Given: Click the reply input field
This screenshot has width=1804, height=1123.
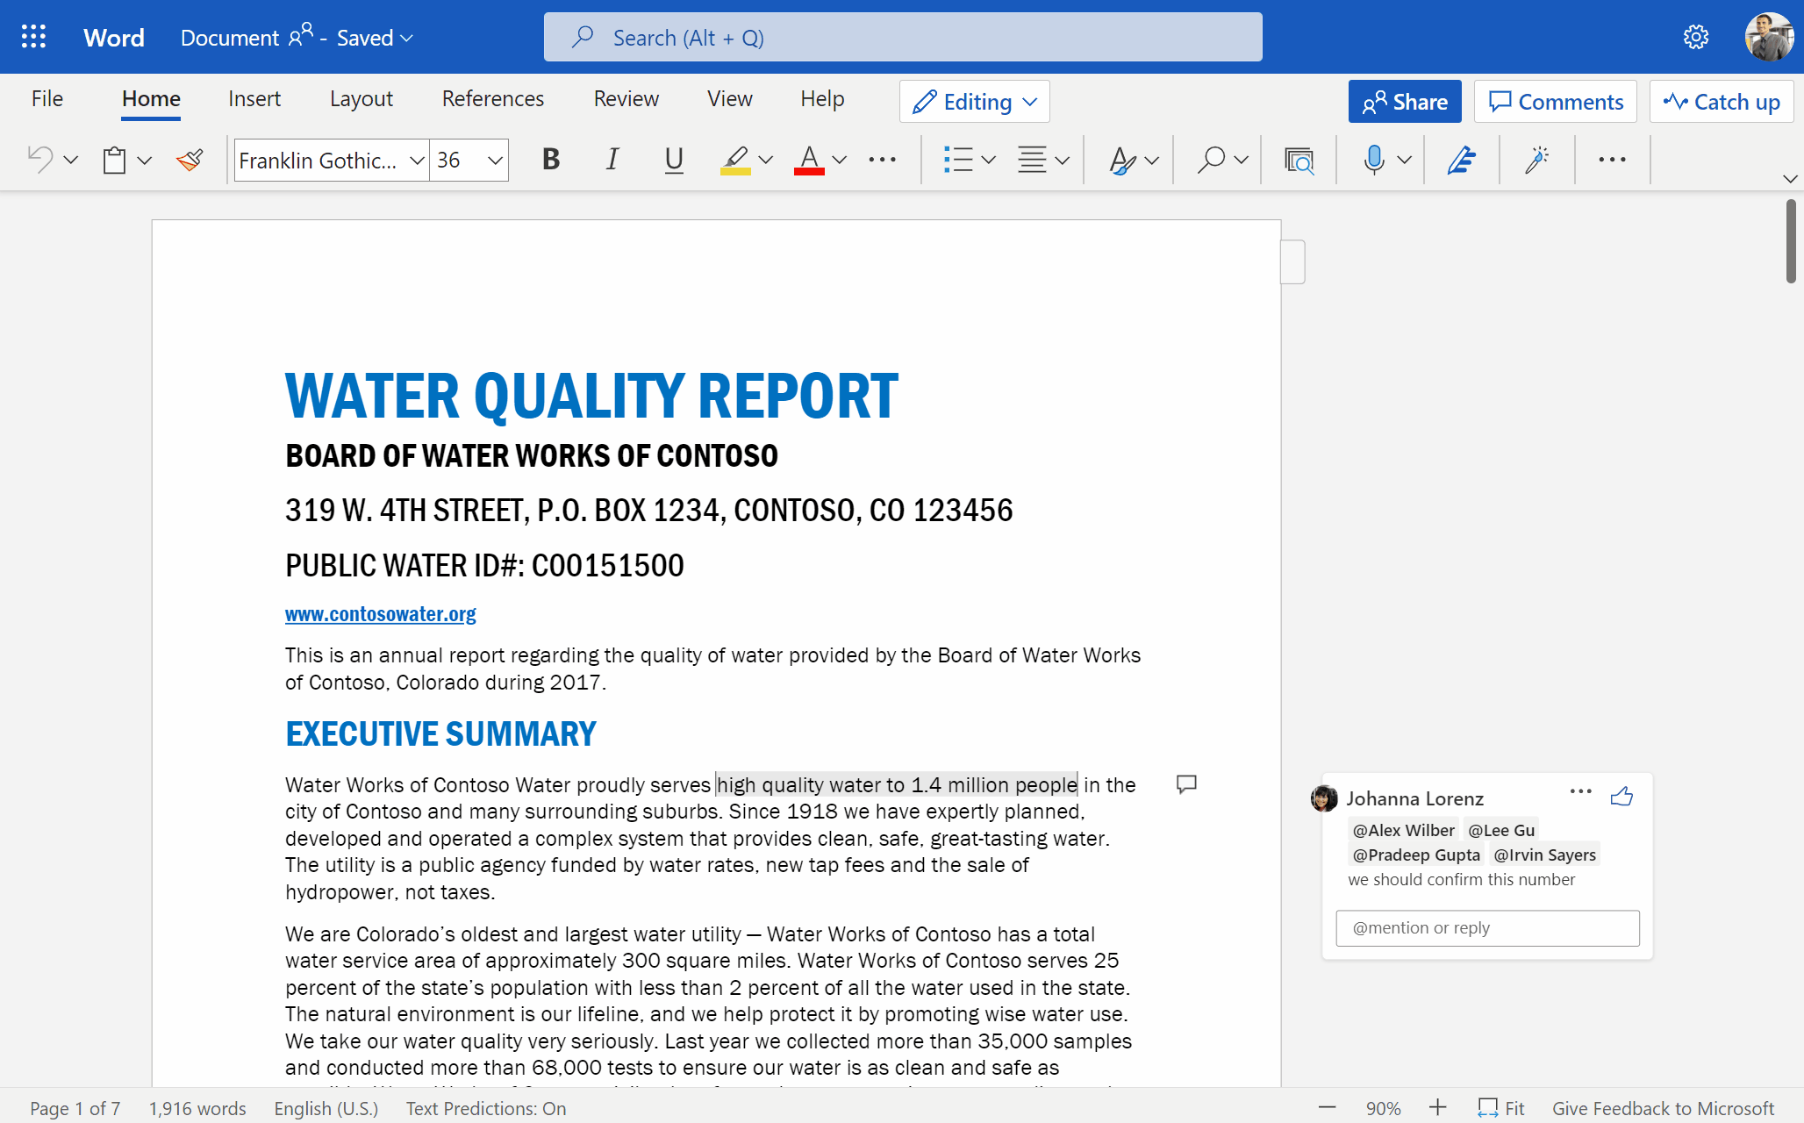Looking at the screenshot, I should 1488,926.
